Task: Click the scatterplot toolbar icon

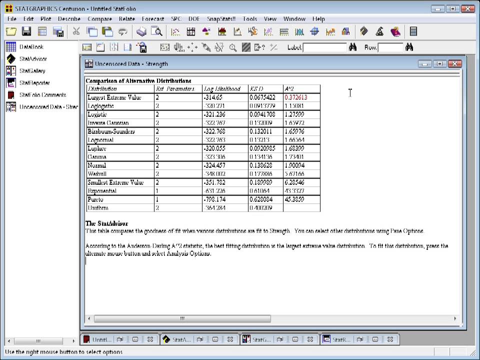Action: pyautogui.click(x=175, y=31)
